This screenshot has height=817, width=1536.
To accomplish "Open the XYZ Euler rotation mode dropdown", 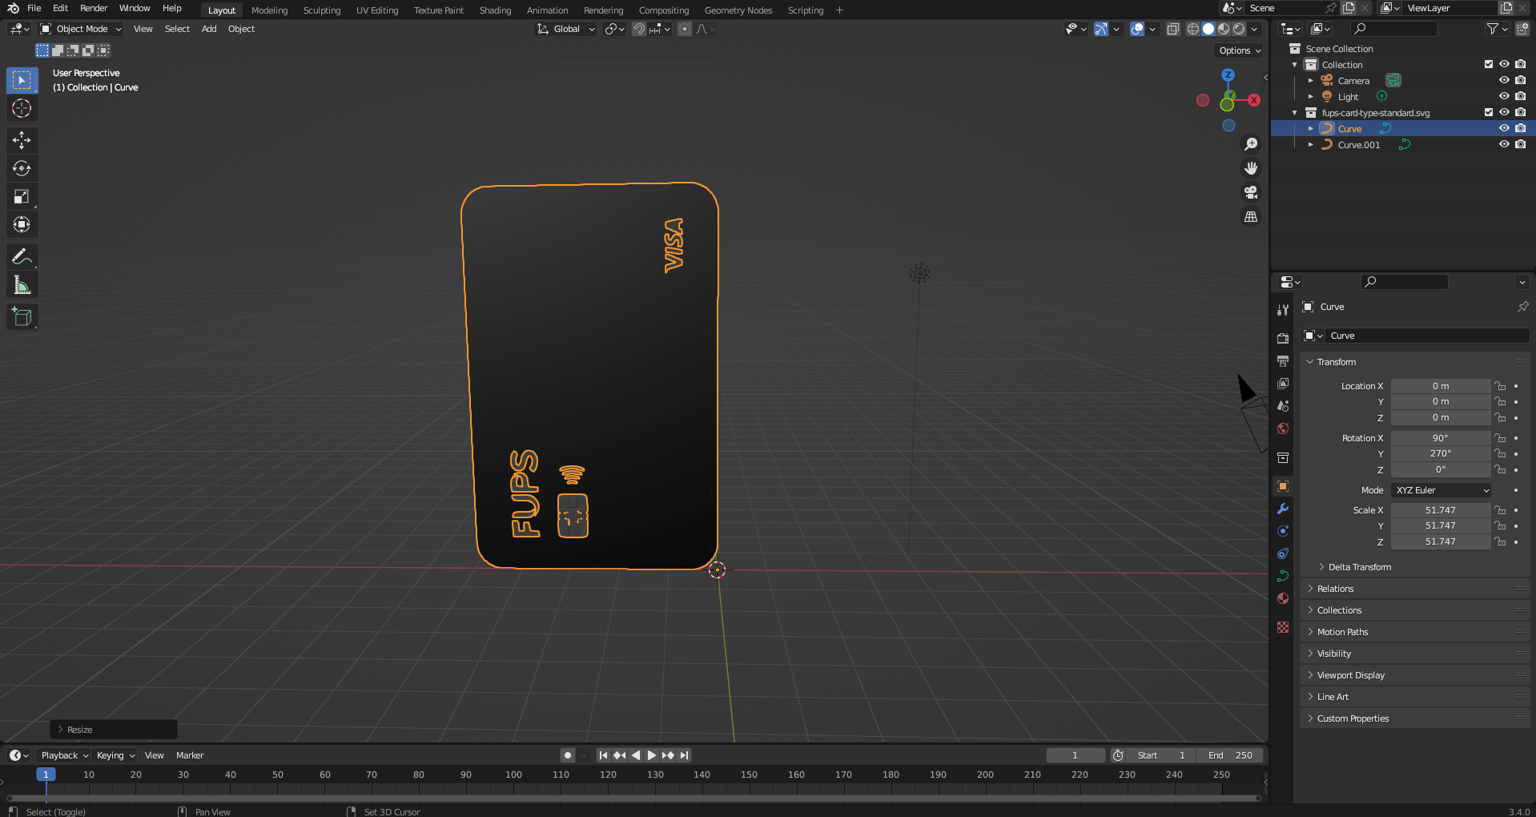I will point(1441,490).
